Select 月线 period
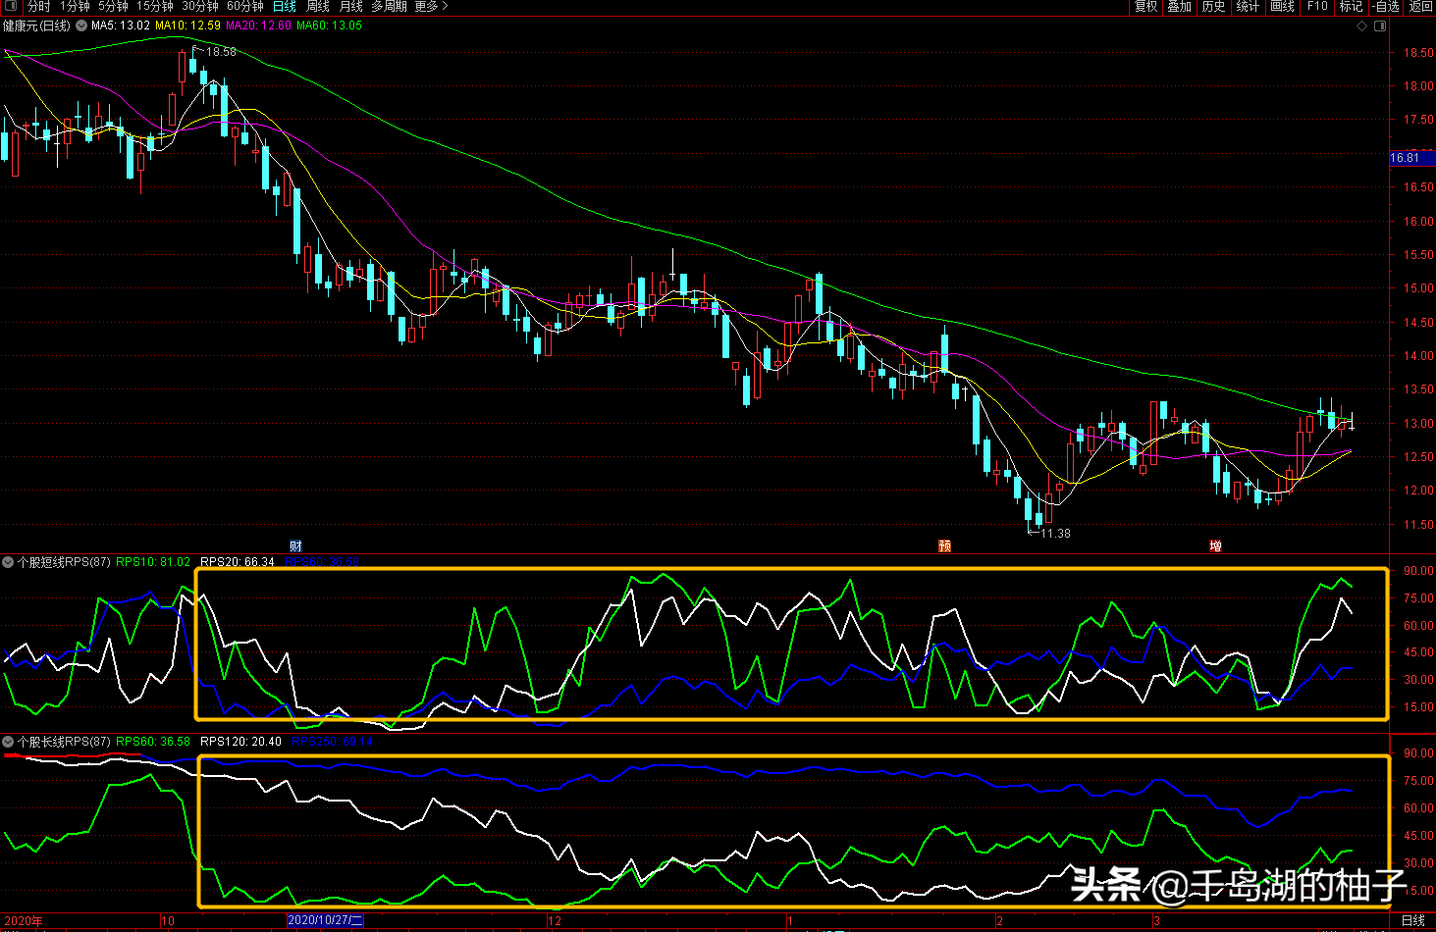The width and height of the screenshot is (1436, 932). [351, 6]
